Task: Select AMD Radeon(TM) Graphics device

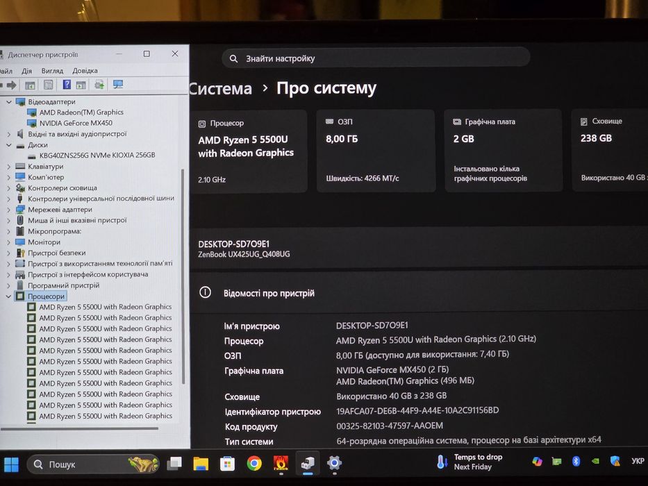Action: (81, 112)
